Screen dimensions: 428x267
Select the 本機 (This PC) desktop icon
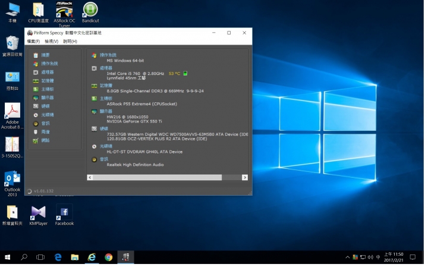[x=12, y=12]
